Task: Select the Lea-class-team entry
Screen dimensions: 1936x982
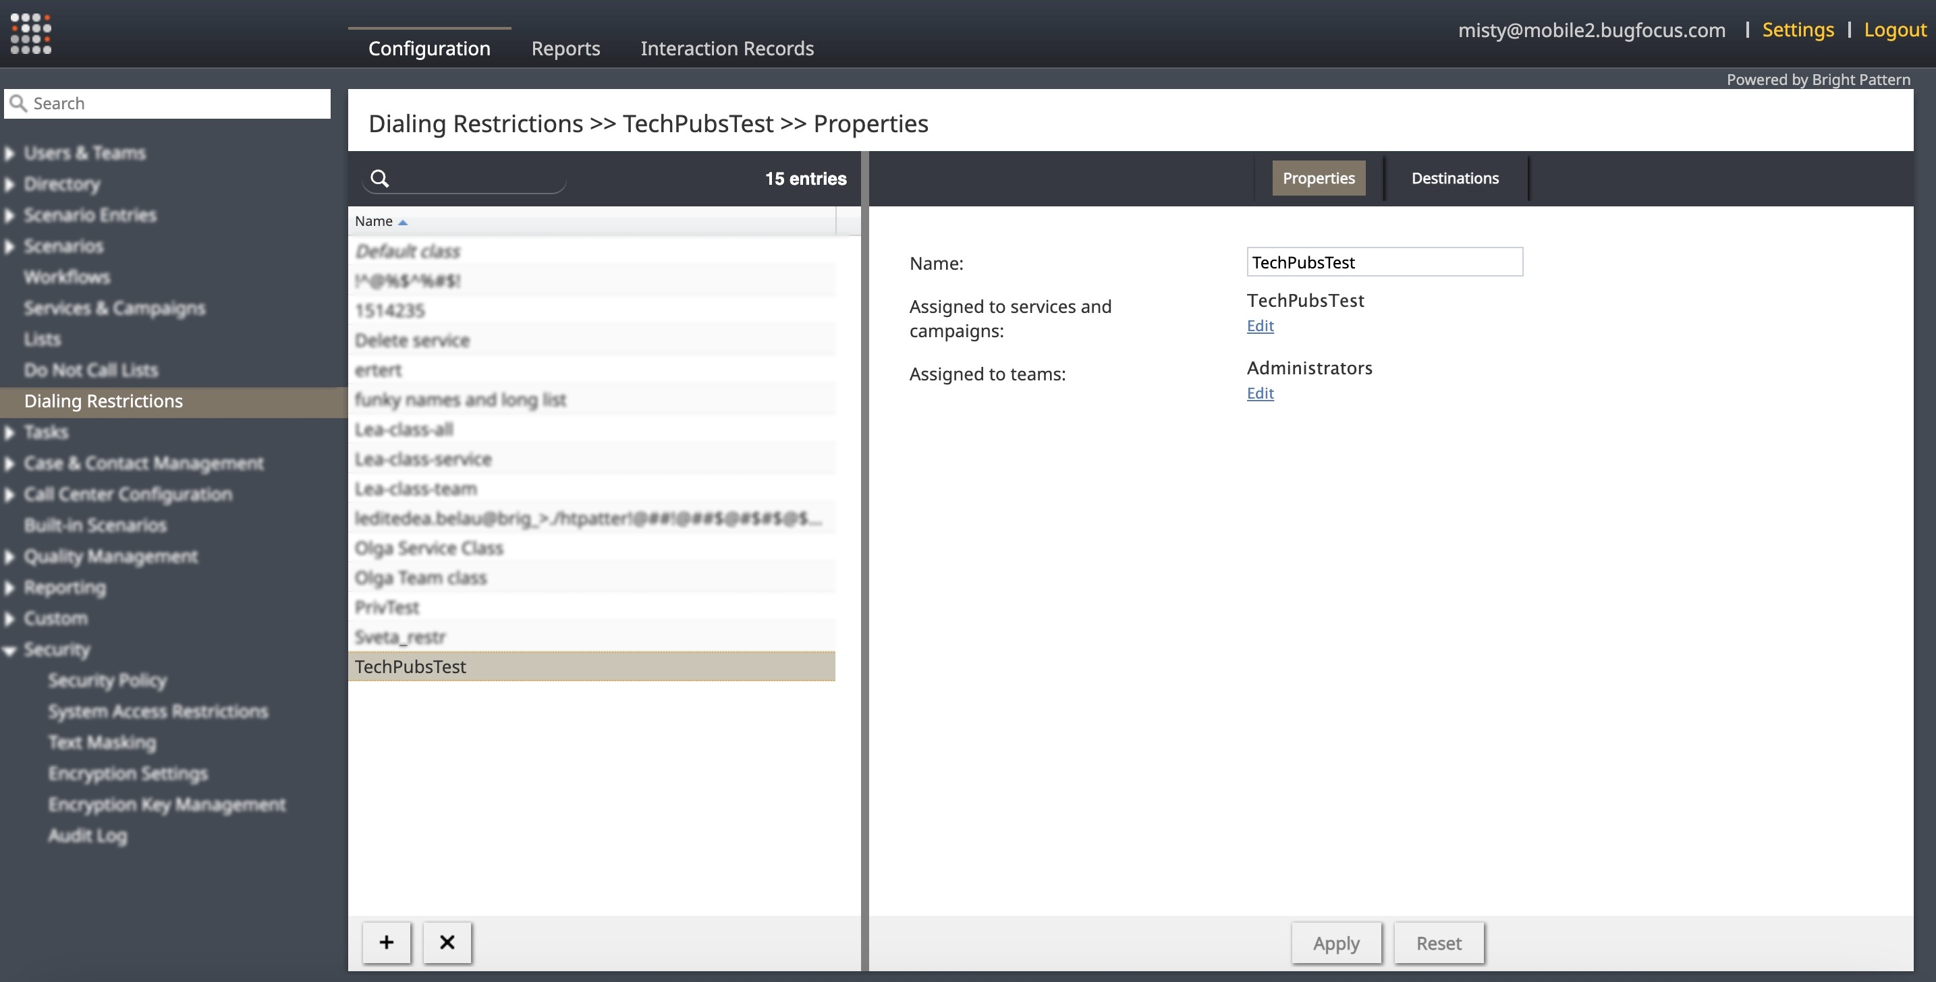Action: point(592,488)
